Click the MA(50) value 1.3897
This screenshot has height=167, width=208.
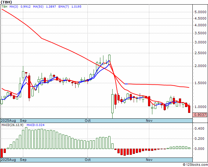pyautogui.click(x=51, y=7)
